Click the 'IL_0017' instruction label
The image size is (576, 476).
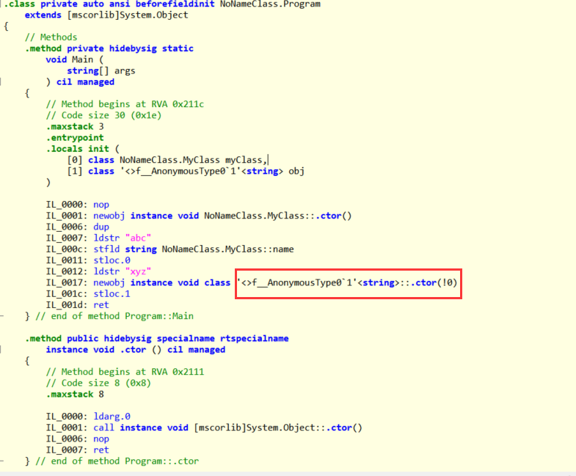pos(67,283)
